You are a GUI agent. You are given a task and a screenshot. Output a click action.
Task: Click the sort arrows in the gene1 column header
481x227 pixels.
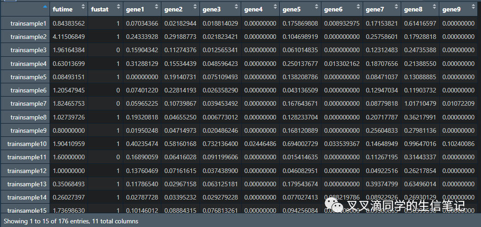(157, 7)
